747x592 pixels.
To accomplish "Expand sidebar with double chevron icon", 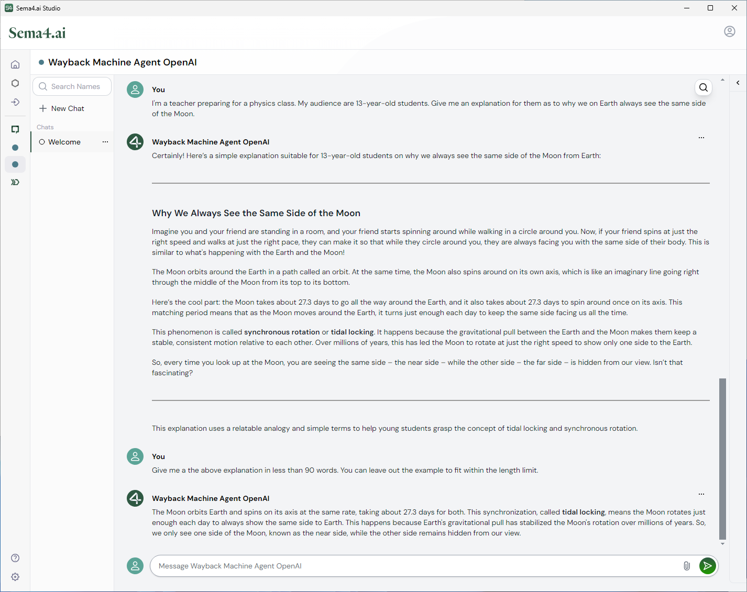I will coord(15,182).
